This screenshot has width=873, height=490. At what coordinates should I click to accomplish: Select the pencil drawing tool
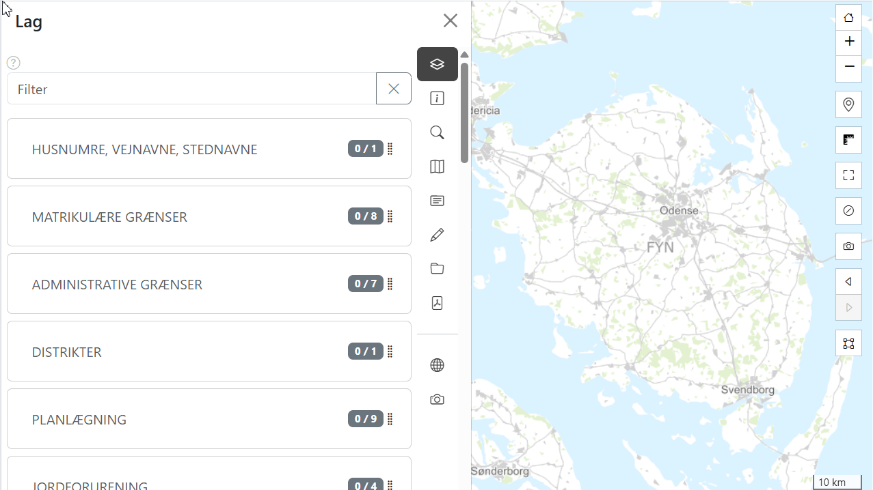point(438,235)
